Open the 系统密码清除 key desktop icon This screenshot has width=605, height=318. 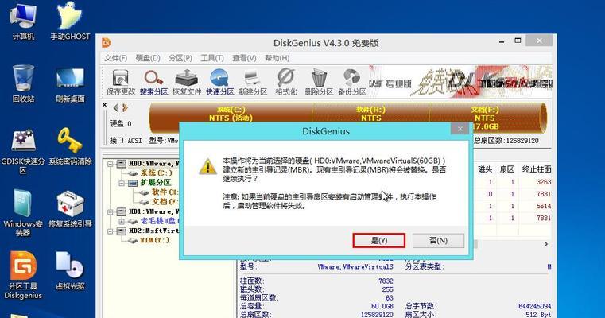click(70, 146)
